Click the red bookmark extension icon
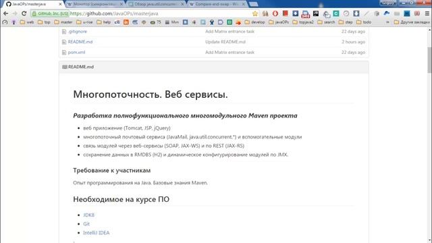Screen dimensions: 432x243 coord(286,13)
